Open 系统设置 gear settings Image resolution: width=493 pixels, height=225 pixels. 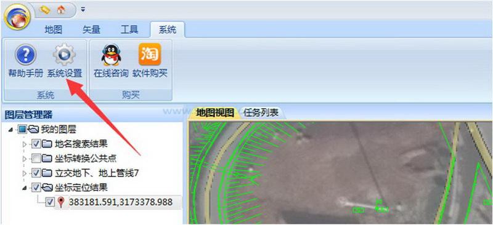[65, 61]
